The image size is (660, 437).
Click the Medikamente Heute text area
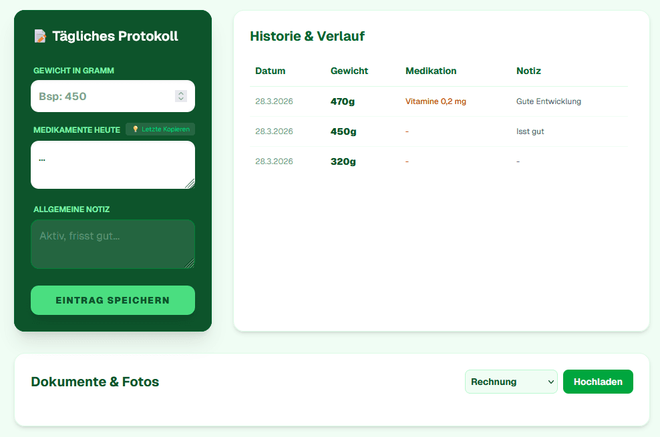click(112, 164)
